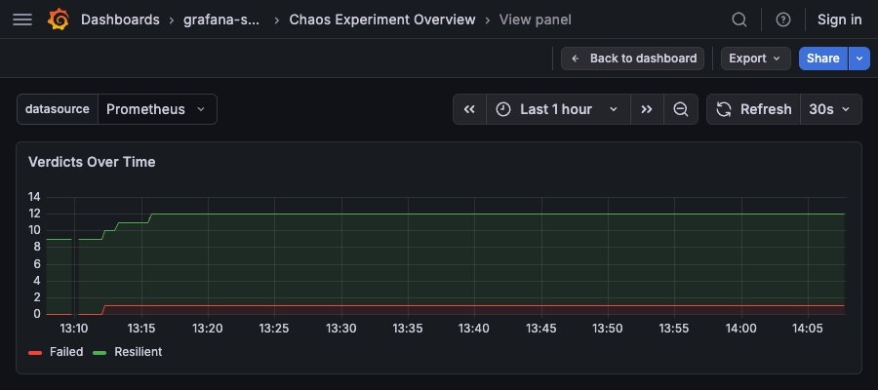Toggle the Failed series in legend
The height and width of the screenshot is (390, 878).
point(66,352)
